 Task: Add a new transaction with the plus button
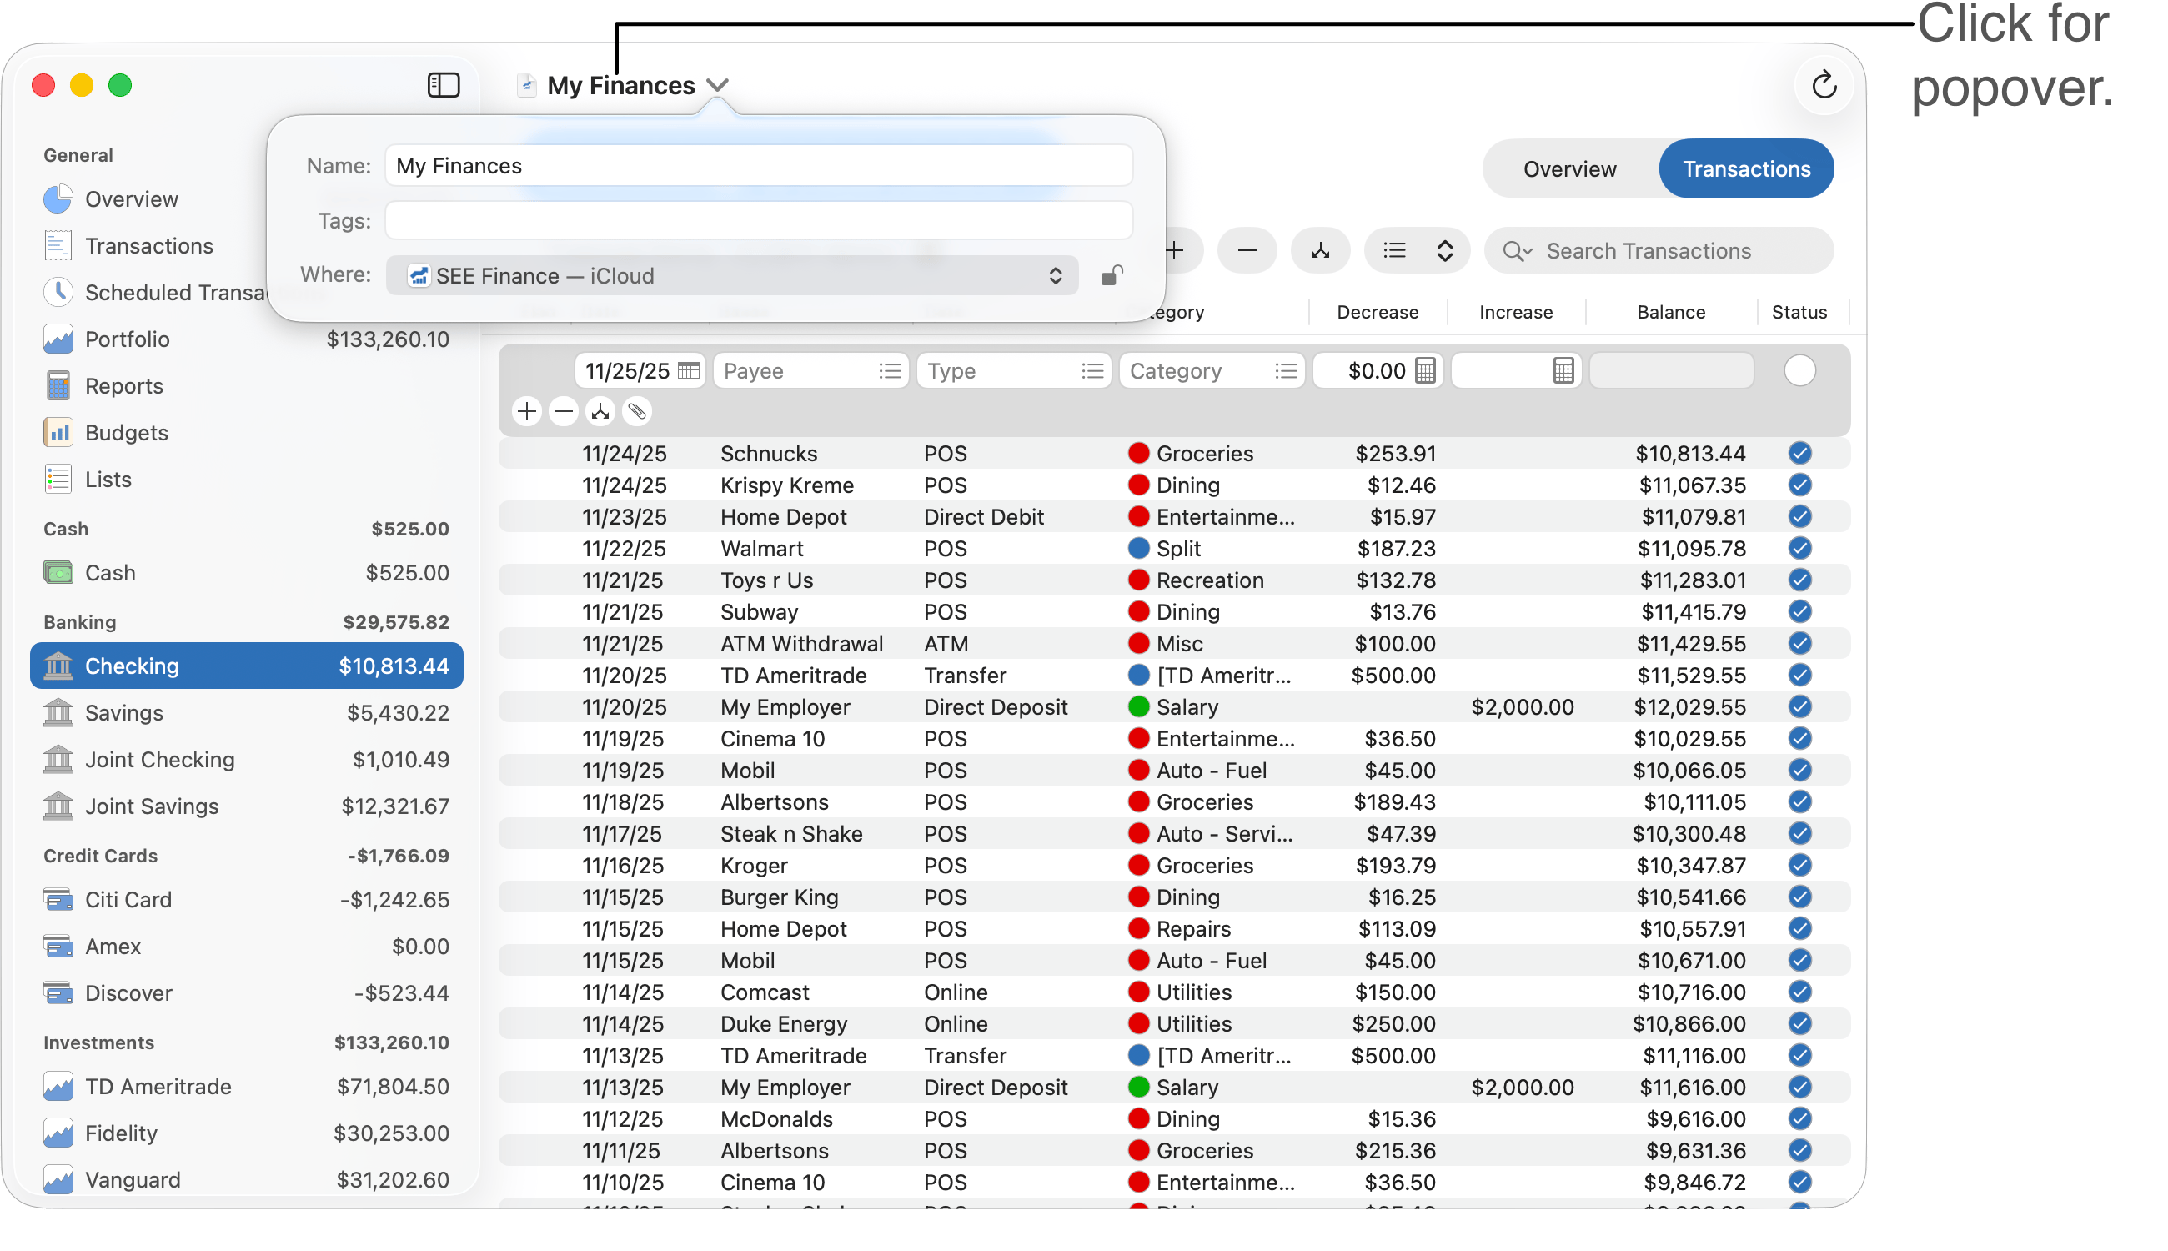[1174, 250]
